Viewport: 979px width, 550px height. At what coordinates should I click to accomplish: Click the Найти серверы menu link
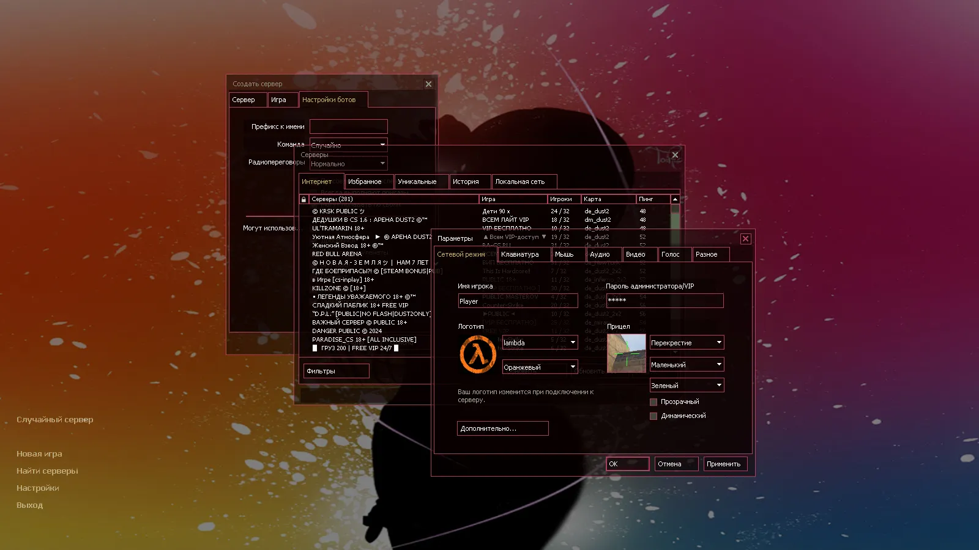(47, 471)
